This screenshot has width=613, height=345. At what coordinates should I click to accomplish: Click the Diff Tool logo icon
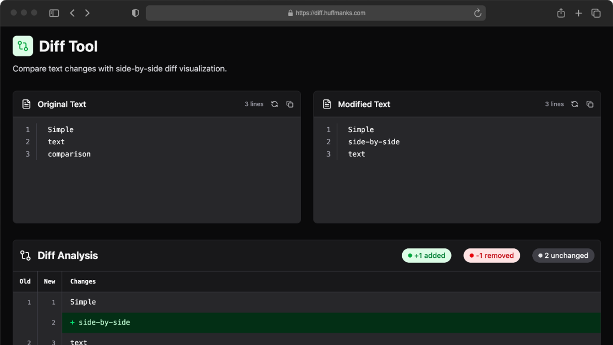tap(22, 46)
